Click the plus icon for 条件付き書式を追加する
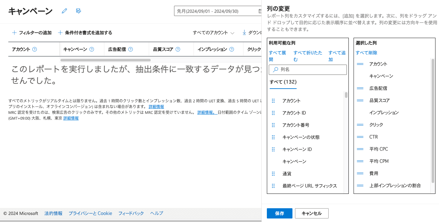This screenshot has height=222, width=439. [60, 33]
